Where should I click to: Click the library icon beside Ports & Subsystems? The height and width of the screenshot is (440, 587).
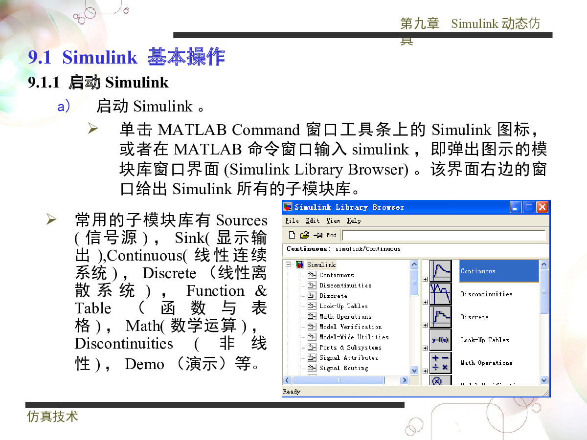312,348
